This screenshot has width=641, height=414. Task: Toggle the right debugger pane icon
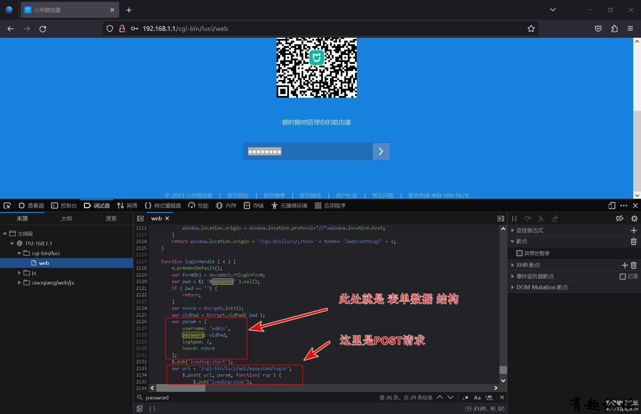pos(501,219)
